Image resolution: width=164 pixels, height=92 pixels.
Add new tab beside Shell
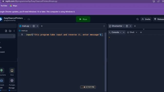141,32
